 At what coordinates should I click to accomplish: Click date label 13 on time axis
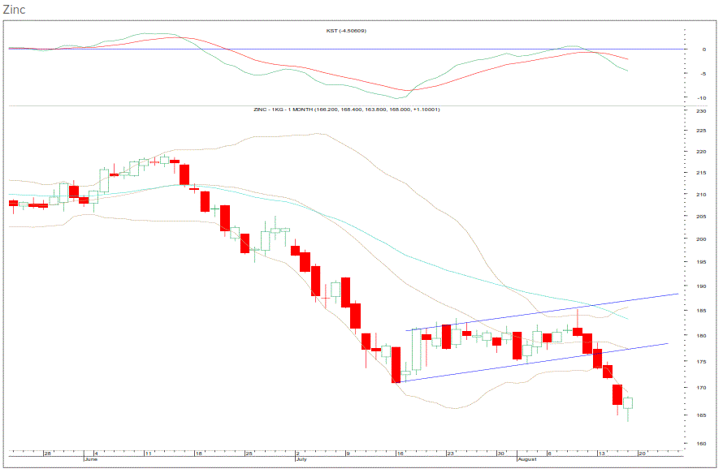601,454
